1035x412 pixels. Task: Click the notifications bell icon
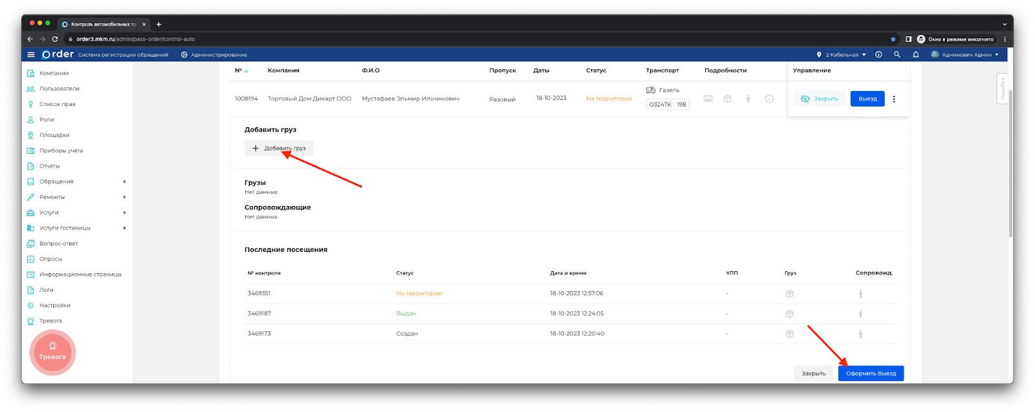pos(915,55)
